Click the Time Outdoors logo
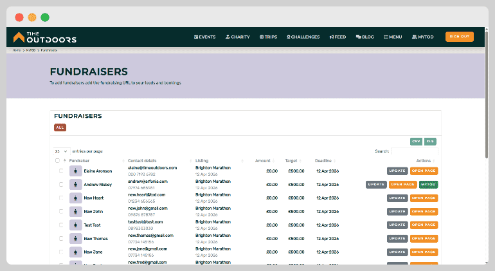This screenshot has width=495, height=271. [44, 37]
